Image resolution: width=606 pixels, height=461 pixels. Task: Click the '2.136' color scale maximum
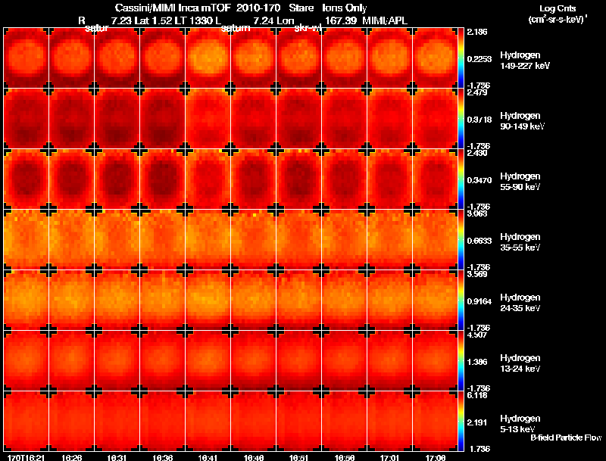[x=477, y=32]
